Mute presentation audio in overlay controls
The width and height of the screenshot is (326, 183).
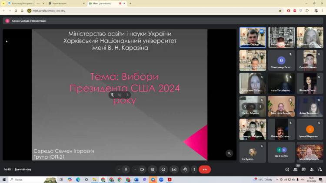pyautogui.click(x=120, y=95)
